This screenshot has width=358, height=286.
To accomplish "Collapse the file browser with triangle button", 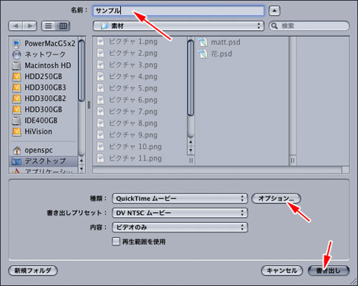I will 274,11.
